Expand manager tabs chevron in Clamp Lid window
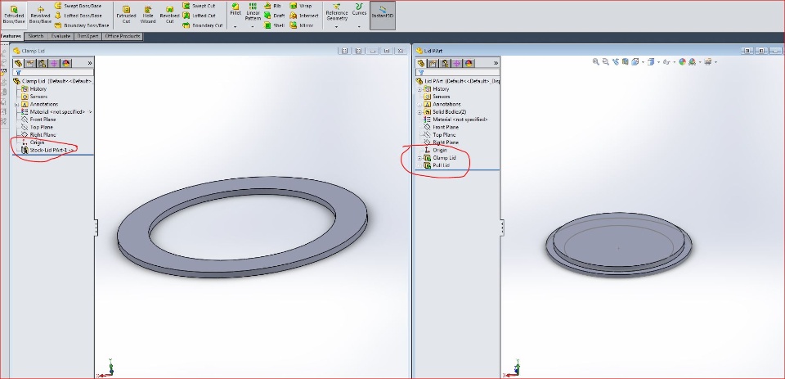Viewport: 785px width, 379px height. (x=90, y=63)
